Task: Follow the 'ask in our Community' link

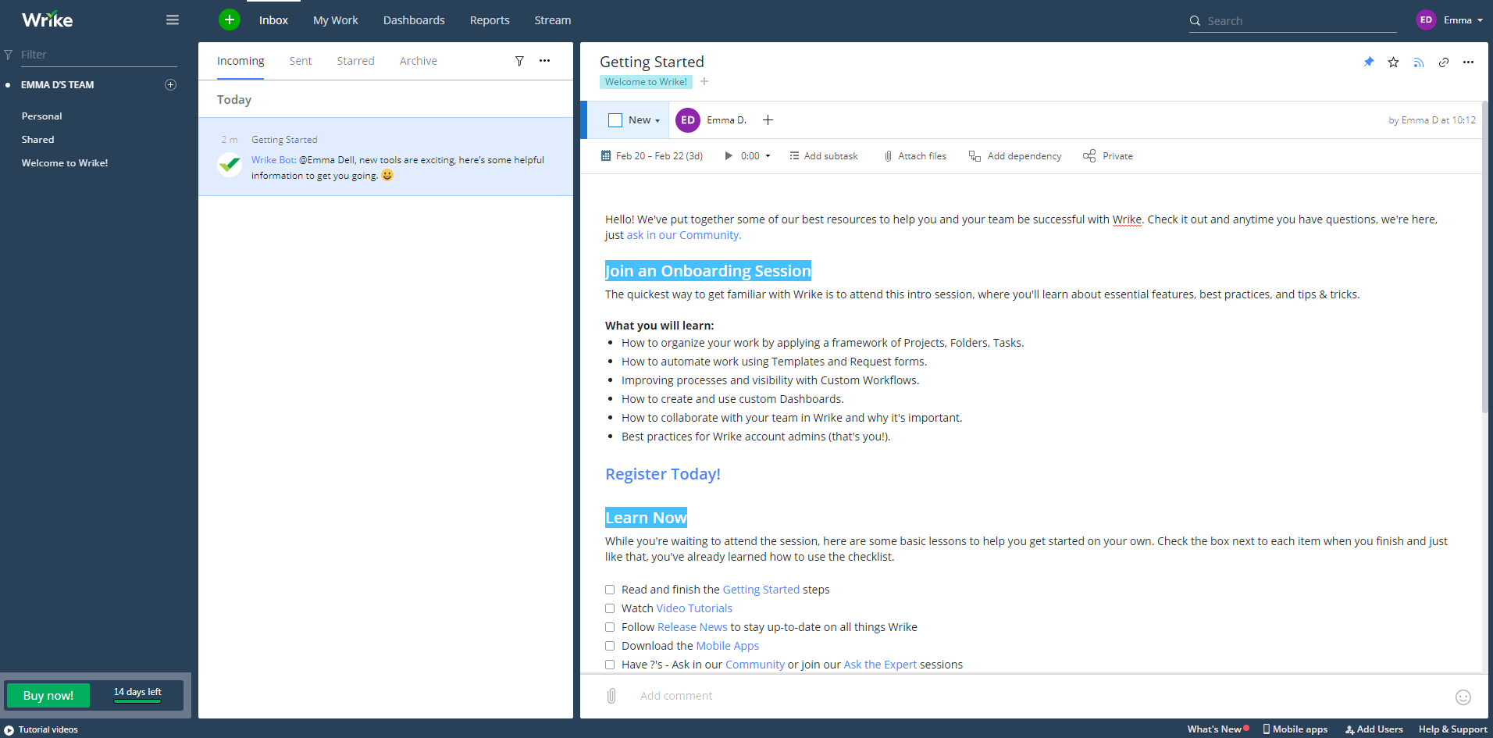Action: point(684,235)
